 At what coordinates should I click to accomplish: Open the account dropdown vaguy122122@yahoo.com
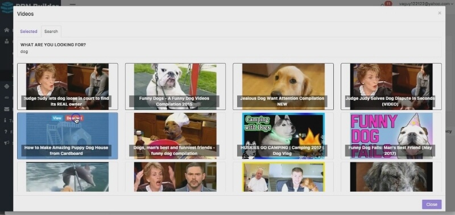coord(426,4)
